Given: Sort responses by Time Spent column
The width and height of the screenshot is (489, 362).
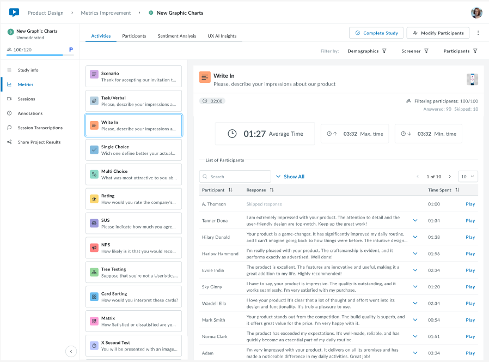Looking at the screenshot, I should click(x=457, y=190).
